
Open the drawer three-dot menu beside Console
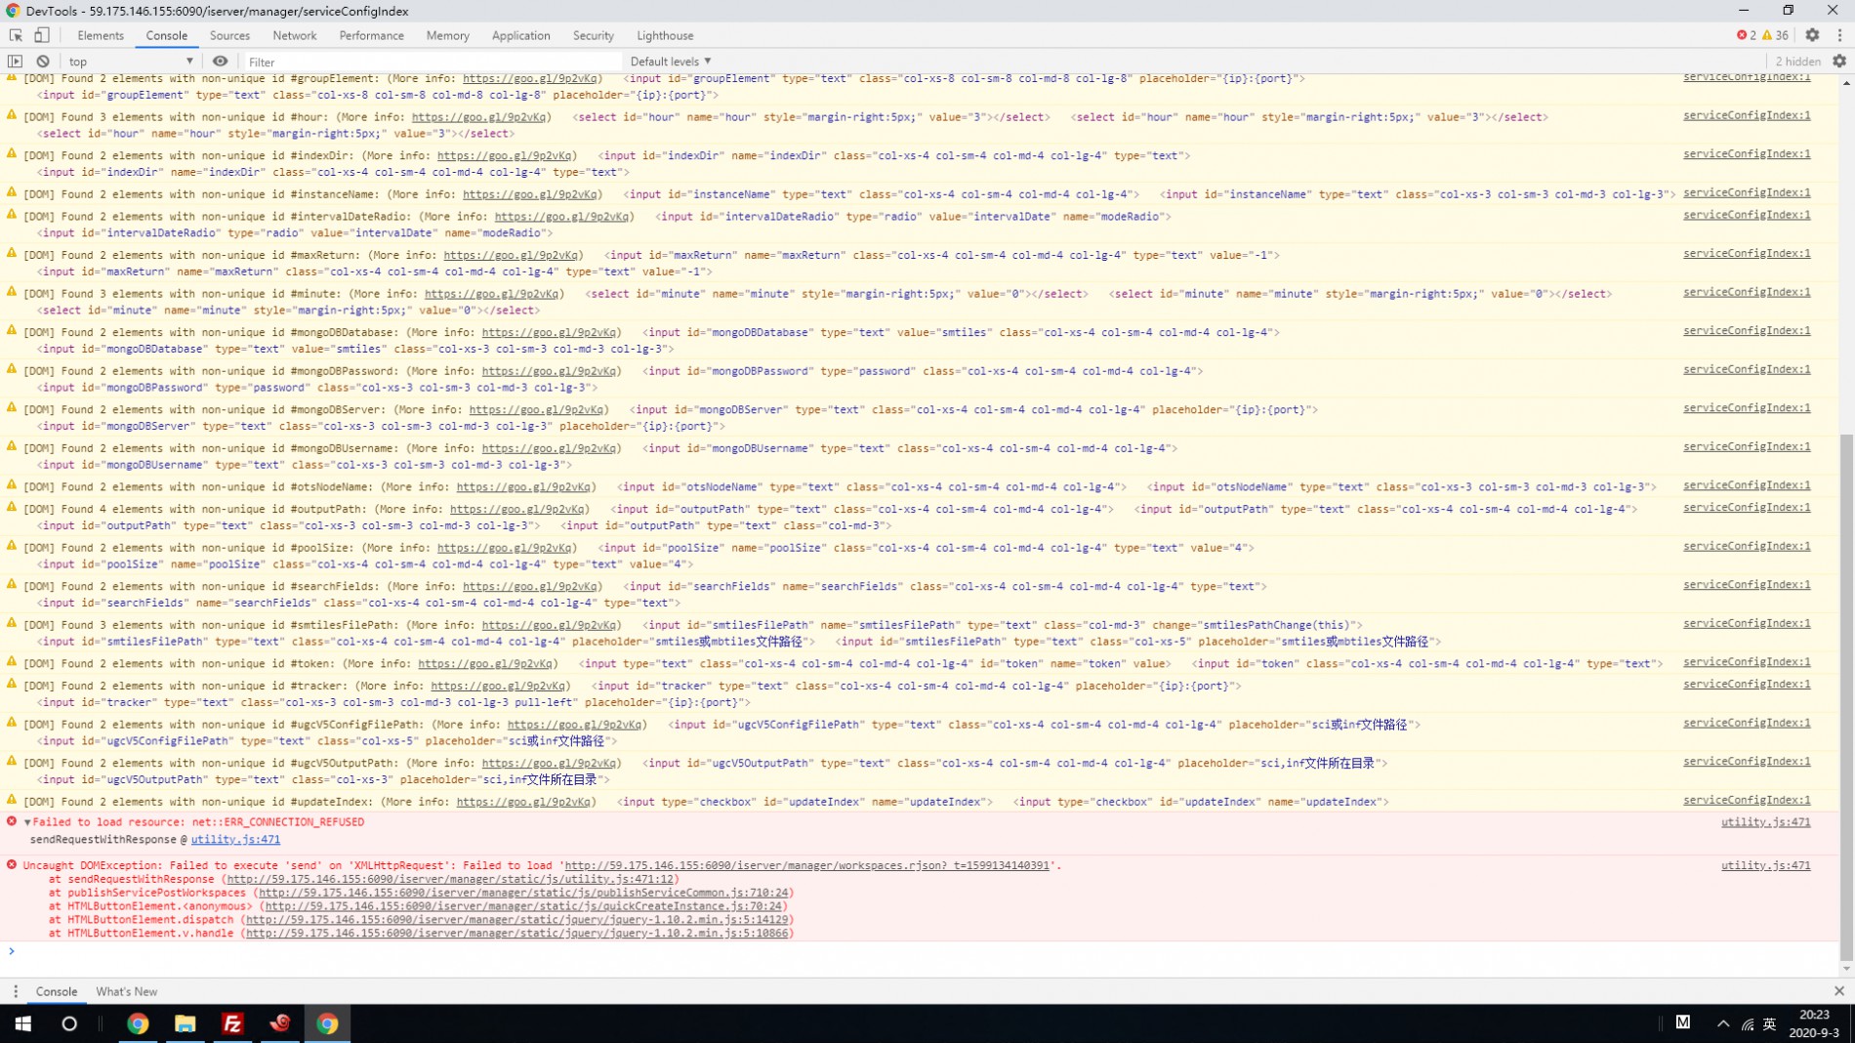click(15, 991)
